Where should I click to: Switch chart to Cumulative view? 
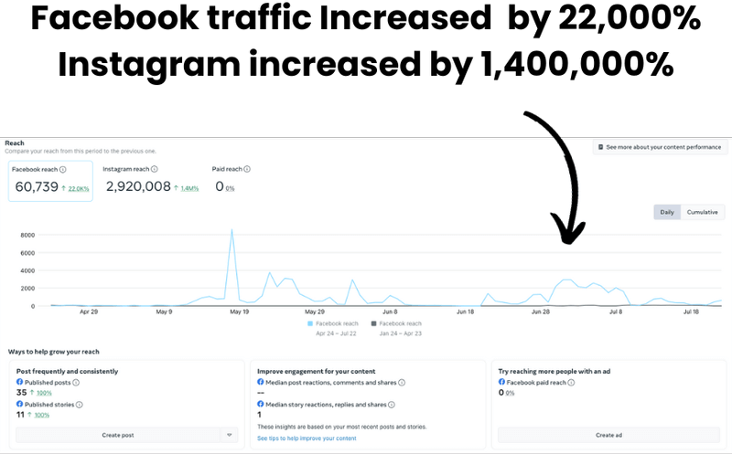pos(702,212)
